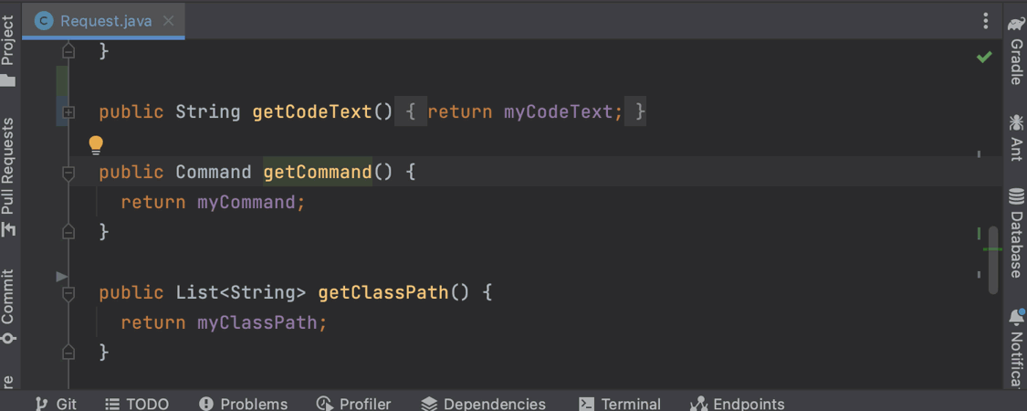Open the Project tool window
The height and width of the screenshot is (411, 1027).
pos(8,50)
